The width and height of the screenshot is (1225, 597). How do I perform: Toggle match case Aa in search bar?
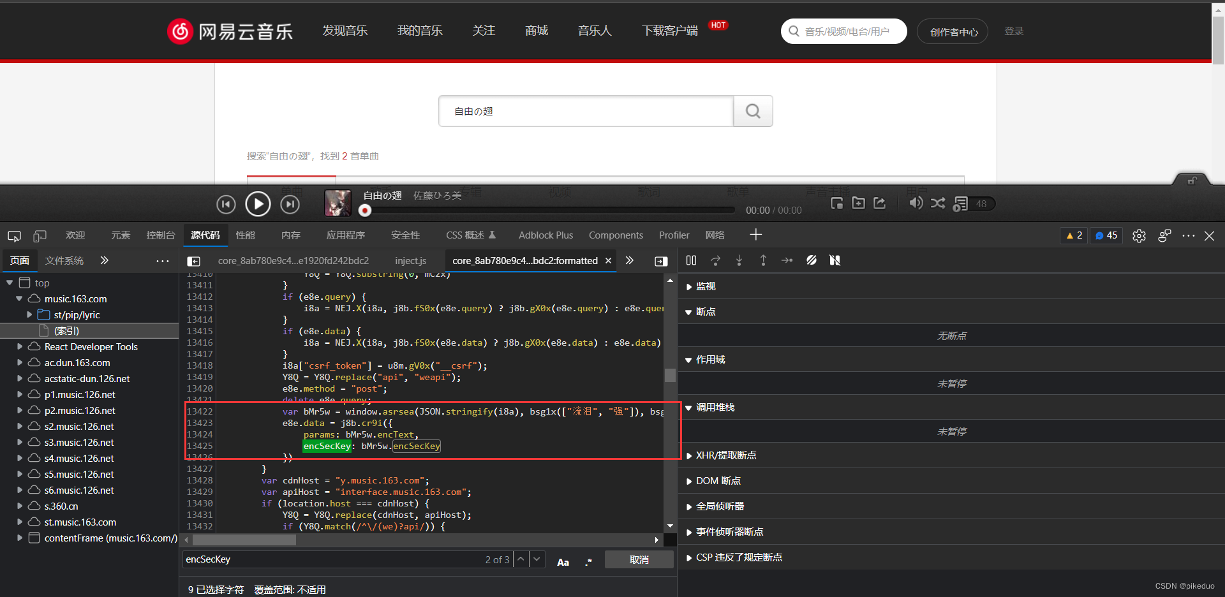tap(563, 561)
